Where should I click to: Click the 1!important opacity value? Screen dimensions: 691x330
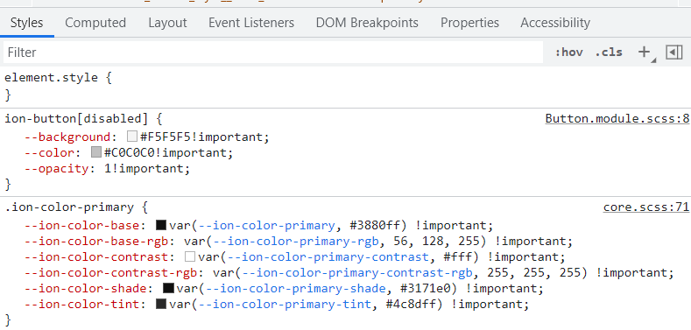click(x=145, y=169)
